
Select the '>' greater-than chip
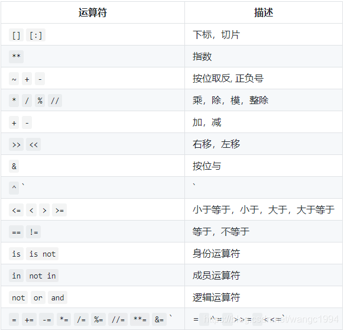(44, 210)
